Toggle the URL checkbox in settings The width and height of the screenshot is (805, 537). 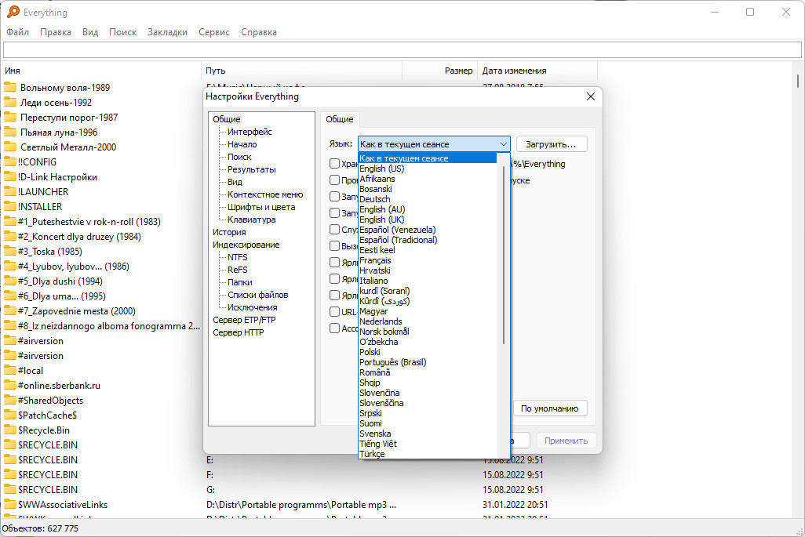[x=335, y=312]
